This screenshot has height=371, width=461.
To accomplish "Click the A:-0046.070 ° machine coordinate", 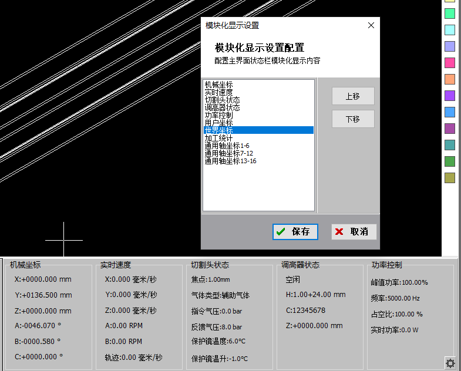I will [x=38, y=326].
